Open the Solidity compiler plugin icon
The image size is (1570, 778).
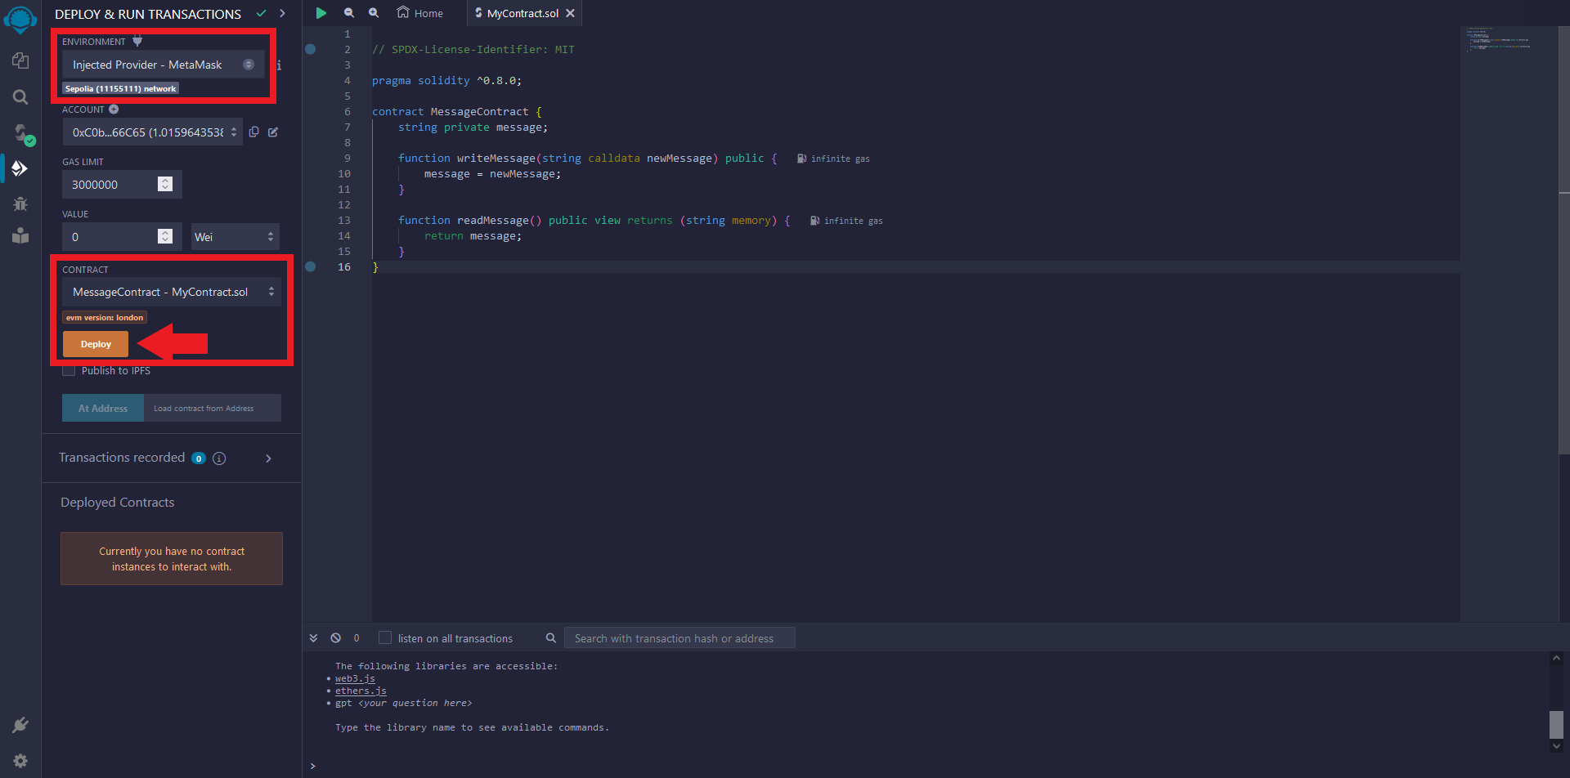coord(20,133)
